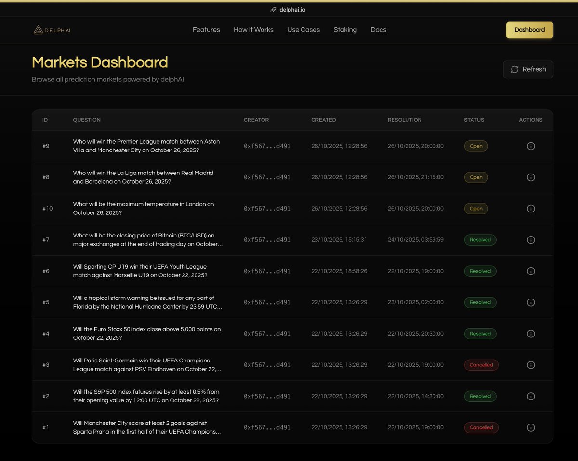Select Use Cases in the navigation bar
This screenshot has height=461, width=578.
[303, 30]
